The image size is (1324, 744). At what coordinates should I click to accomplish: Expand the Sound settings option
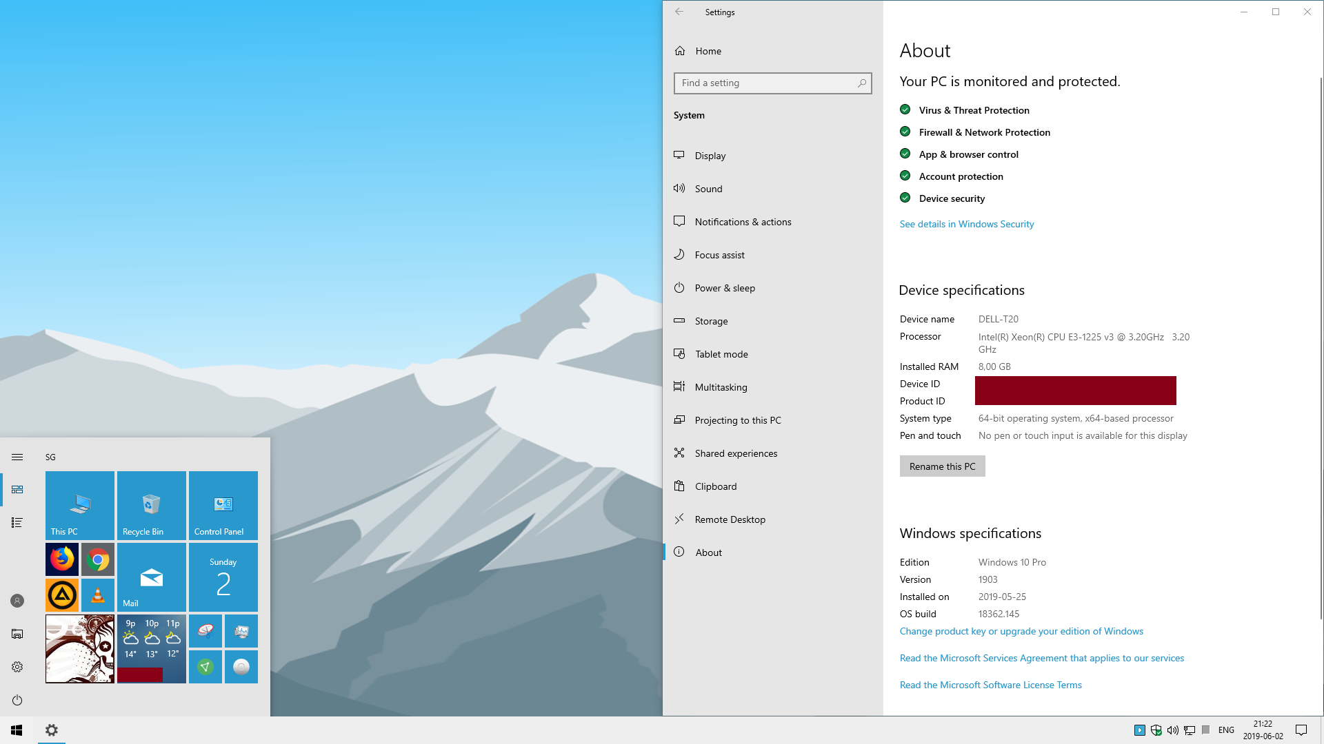point(708,188)
